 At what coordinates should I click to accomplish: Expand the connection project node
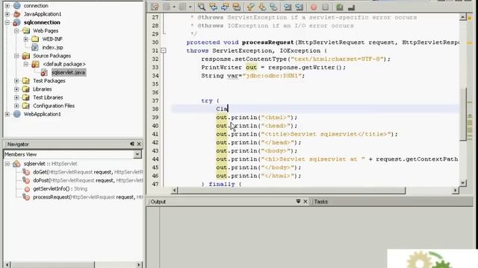tap(7, 5)
